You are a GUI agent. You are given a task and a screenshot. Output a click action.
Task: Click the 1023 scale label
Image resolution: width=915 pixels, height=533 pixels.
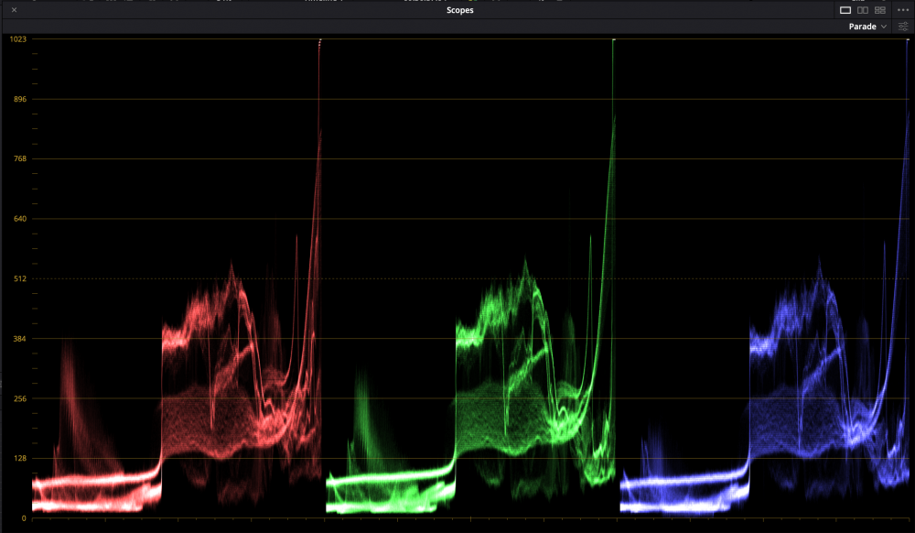(16, 39)
